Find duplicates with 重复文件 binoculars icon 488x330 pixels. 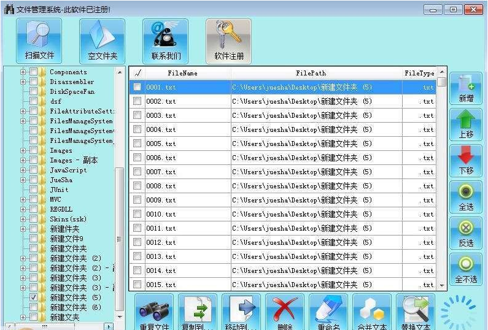coord(153,312)
